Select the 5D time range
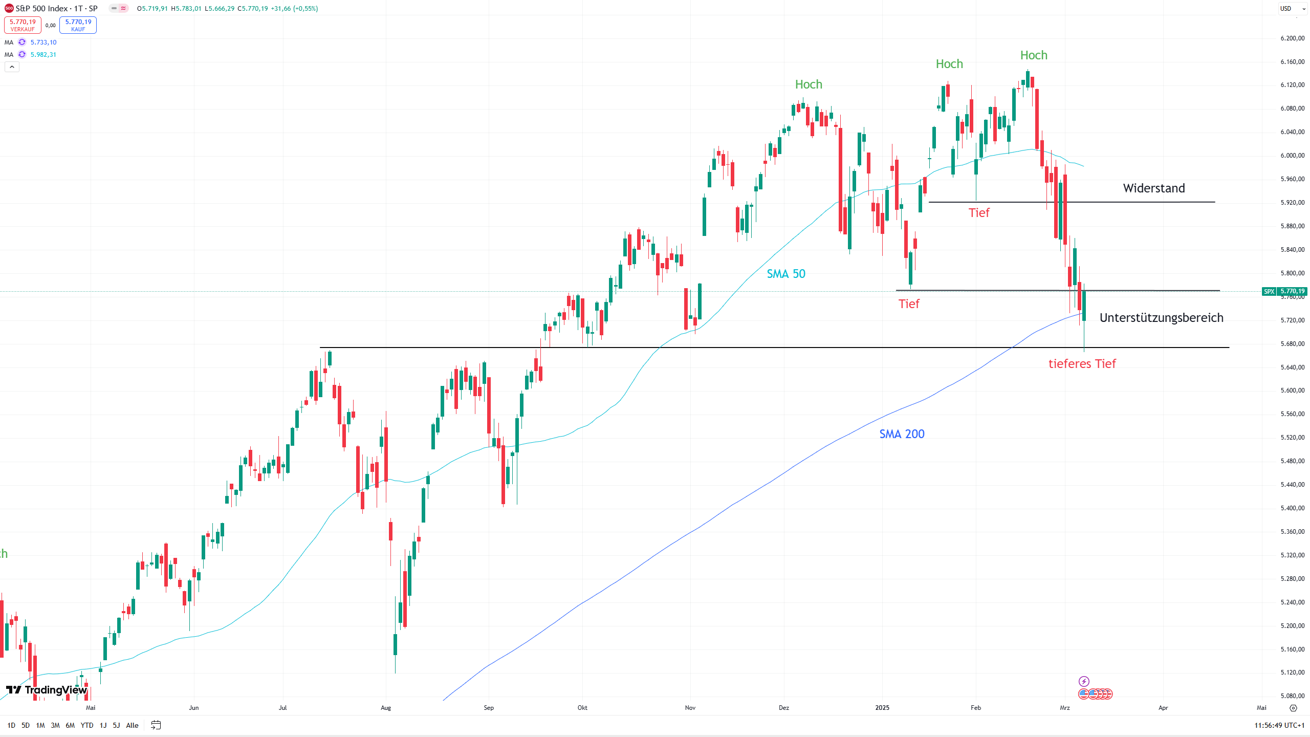 26,725
